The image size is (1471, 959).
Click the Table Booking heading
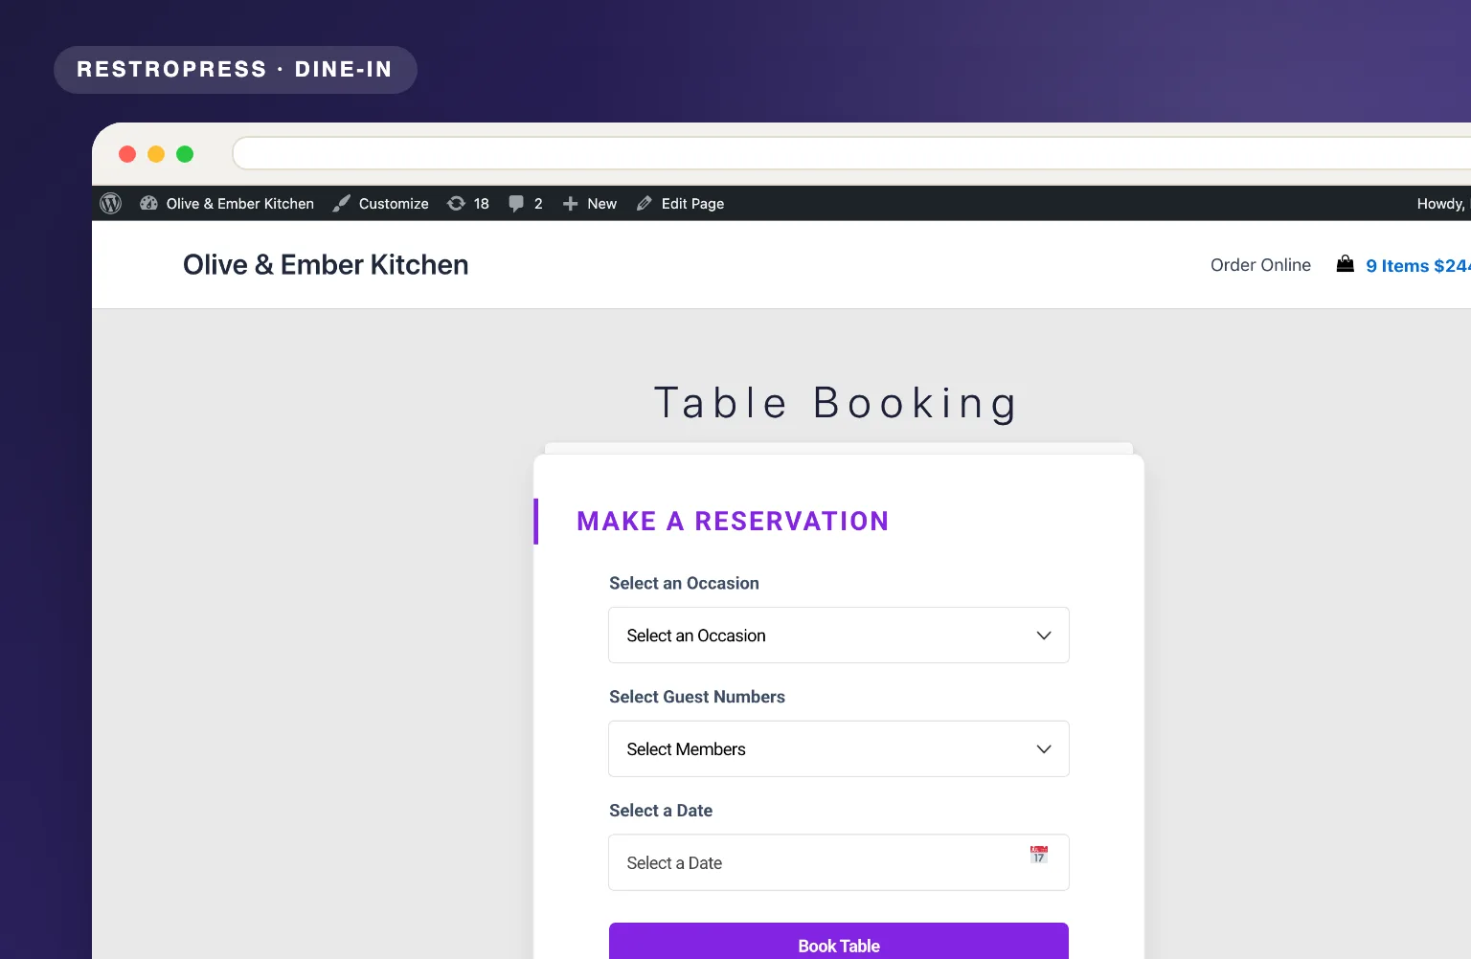coord(836,403)
